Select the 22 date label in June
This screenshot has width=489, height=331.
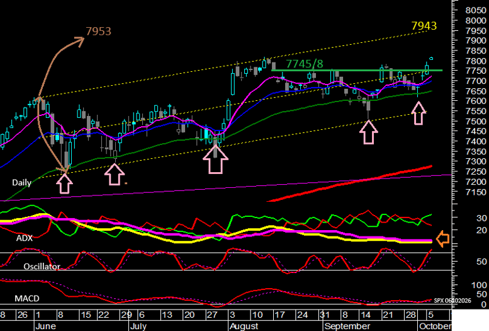click(x=103, y=315)
